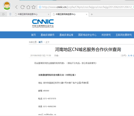Open the 首页 navigation menu item
The image size is (134, 116).
click(x=33, y=35)
